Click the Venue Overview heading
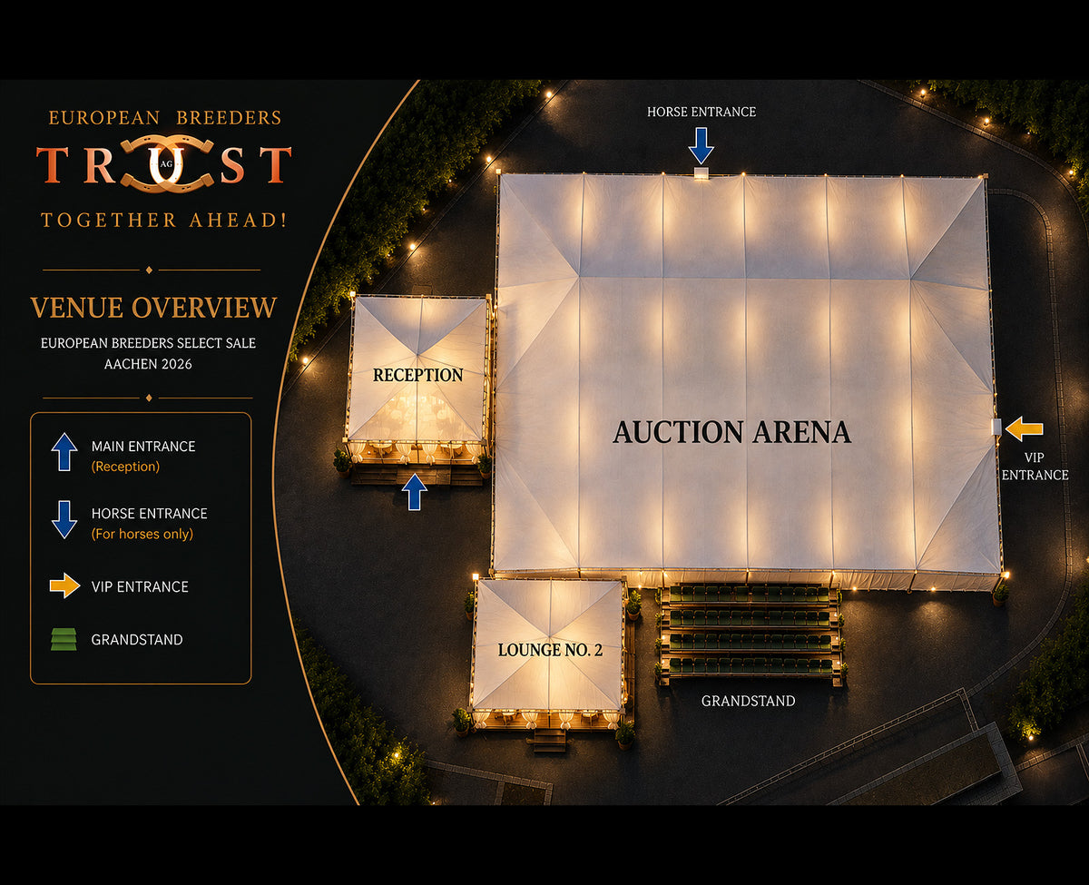Image resolution: width=1089 pixels, height=885 pixels. point(153,307)
